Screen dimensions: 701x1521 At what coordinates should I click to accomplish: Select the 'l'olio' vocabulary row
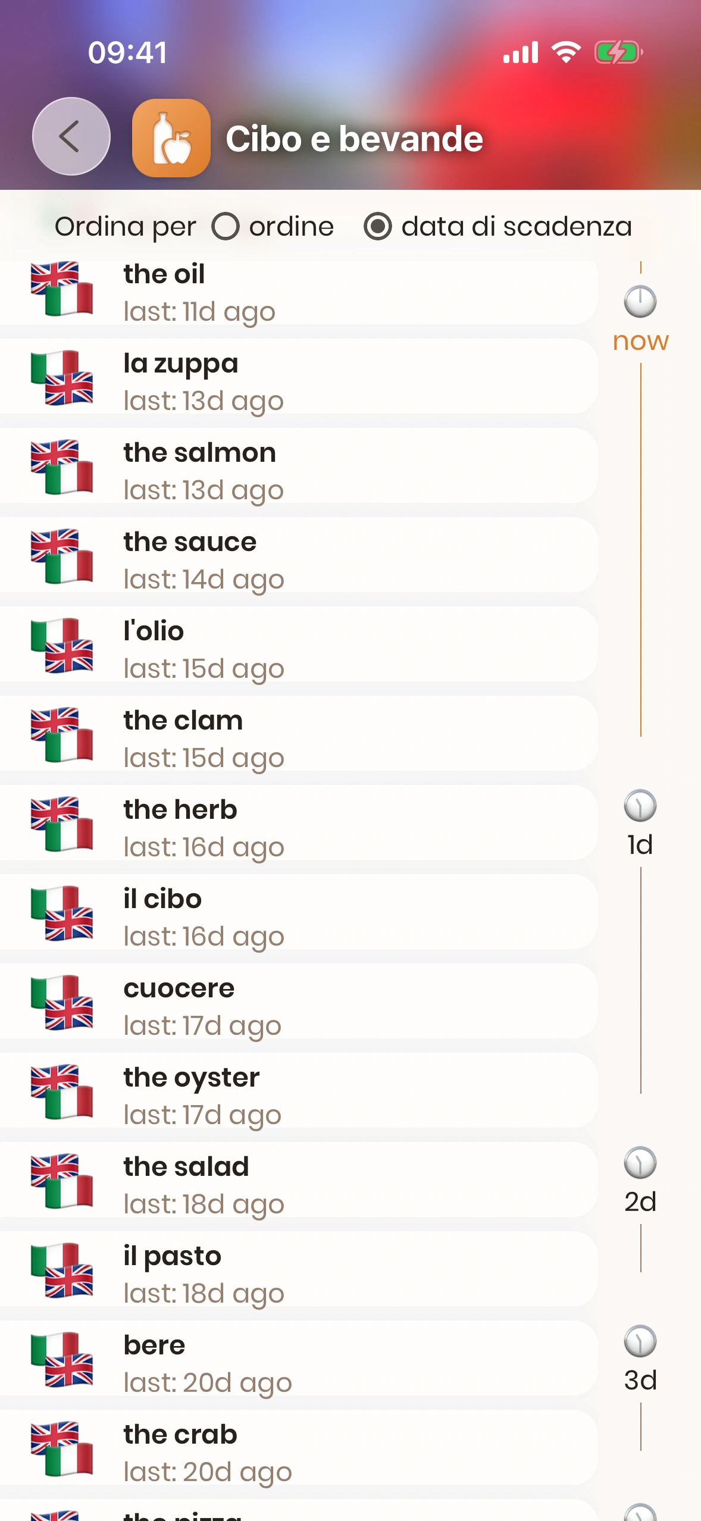[298, 646]
